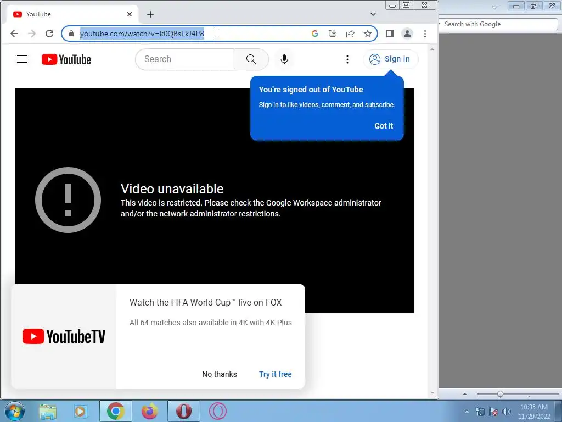Screen dimensions: 562x422
Task: Open Action Center flag icon in tray
Action: click(493, 412)
